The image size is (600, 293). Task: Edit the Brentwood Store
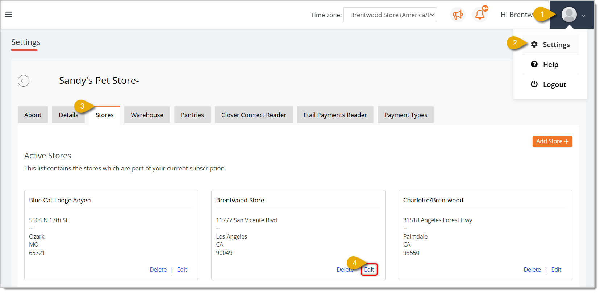369,269
